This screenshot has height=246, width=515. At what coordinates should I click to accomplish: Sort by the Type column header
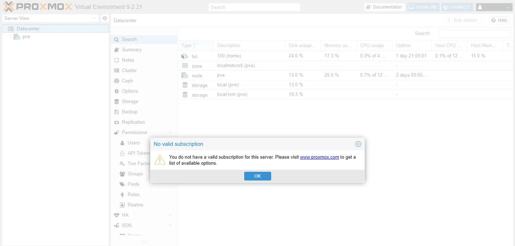tap(195, 46)
